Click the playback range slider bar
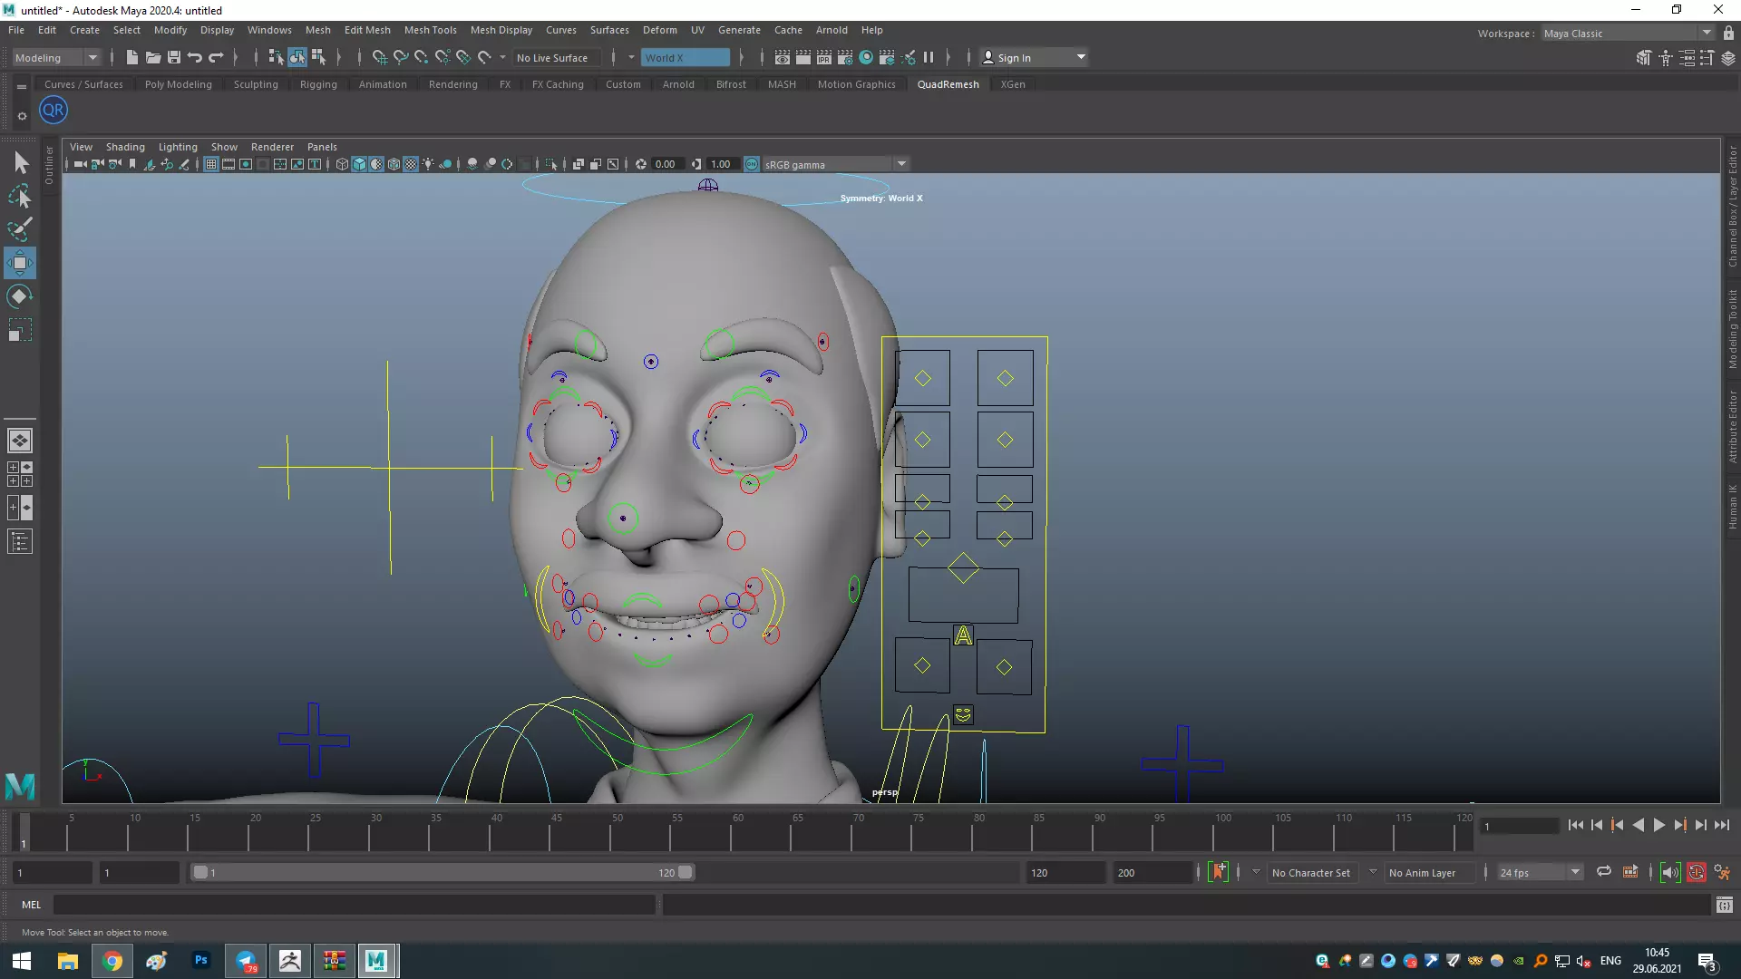Viewport: 1741px width, 979px height. point(443,873)
